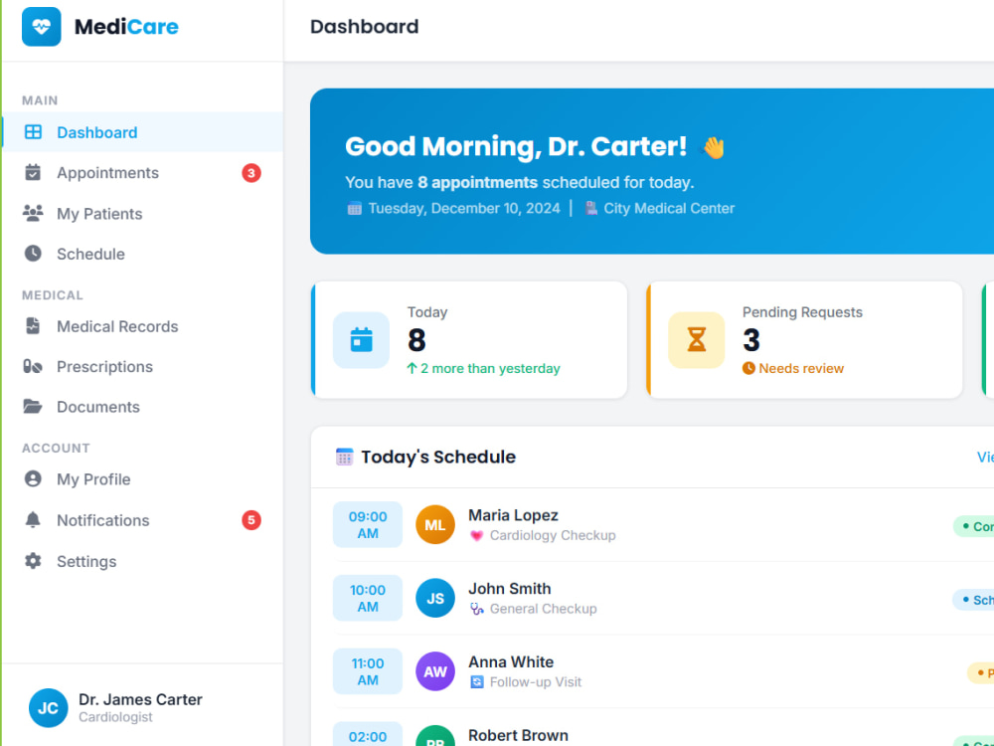Click patient name Anna White

pos(511,661)
